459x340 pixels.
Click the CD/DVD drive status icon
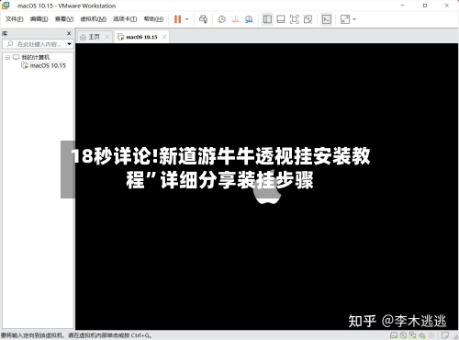click(x=403, y=335)
